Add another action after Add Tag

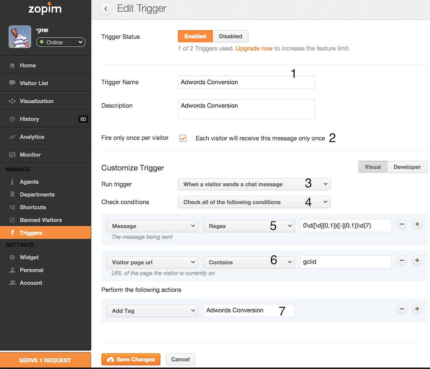(x=417, y=309)
